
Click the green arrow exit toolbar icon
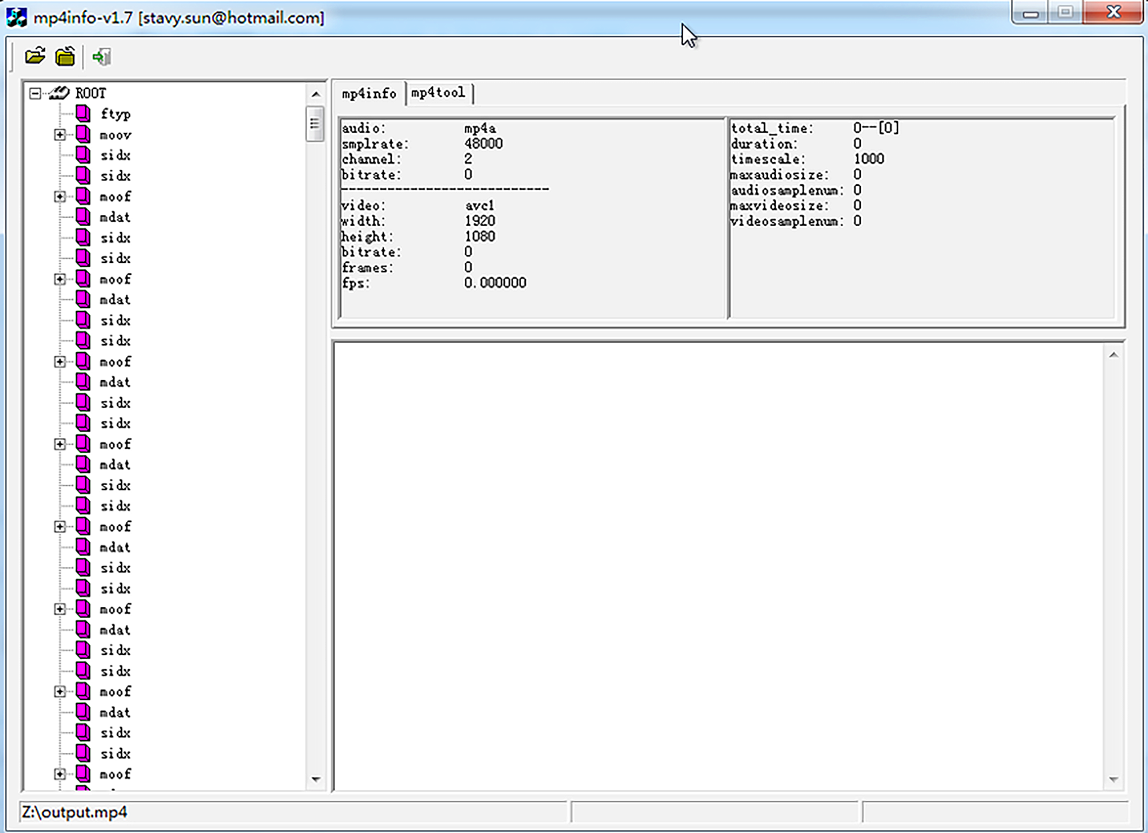coord(102,57)
